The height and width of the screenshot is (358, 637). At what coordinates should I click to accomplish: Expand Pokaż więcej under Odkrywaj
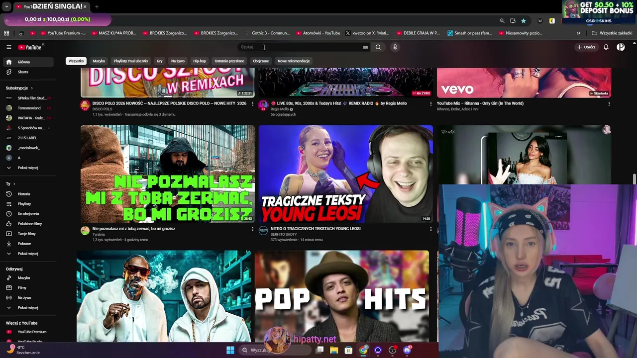coord(29,308)
